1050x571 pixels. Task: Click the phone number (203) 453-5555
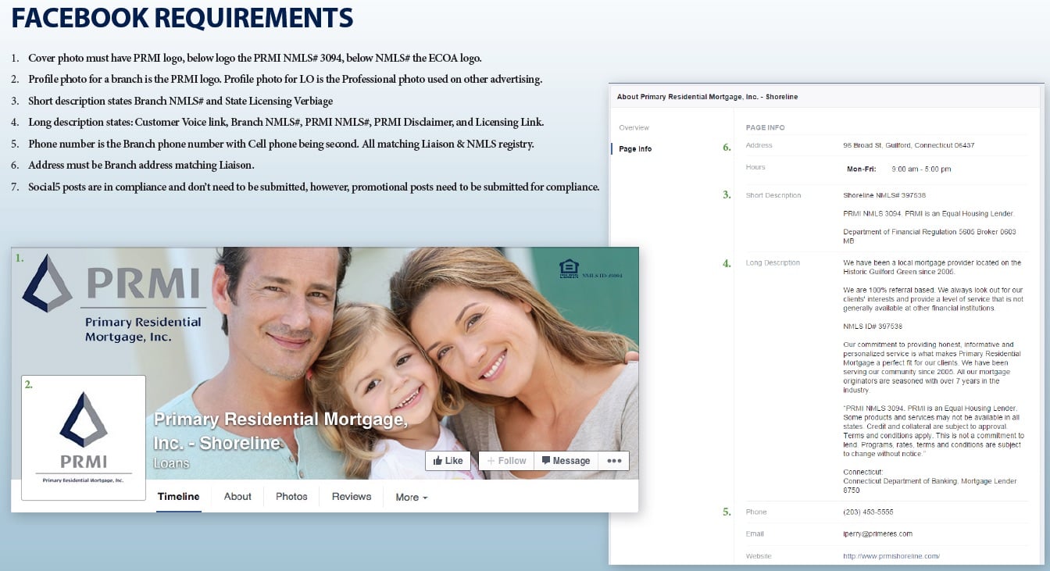coord(868,512)
